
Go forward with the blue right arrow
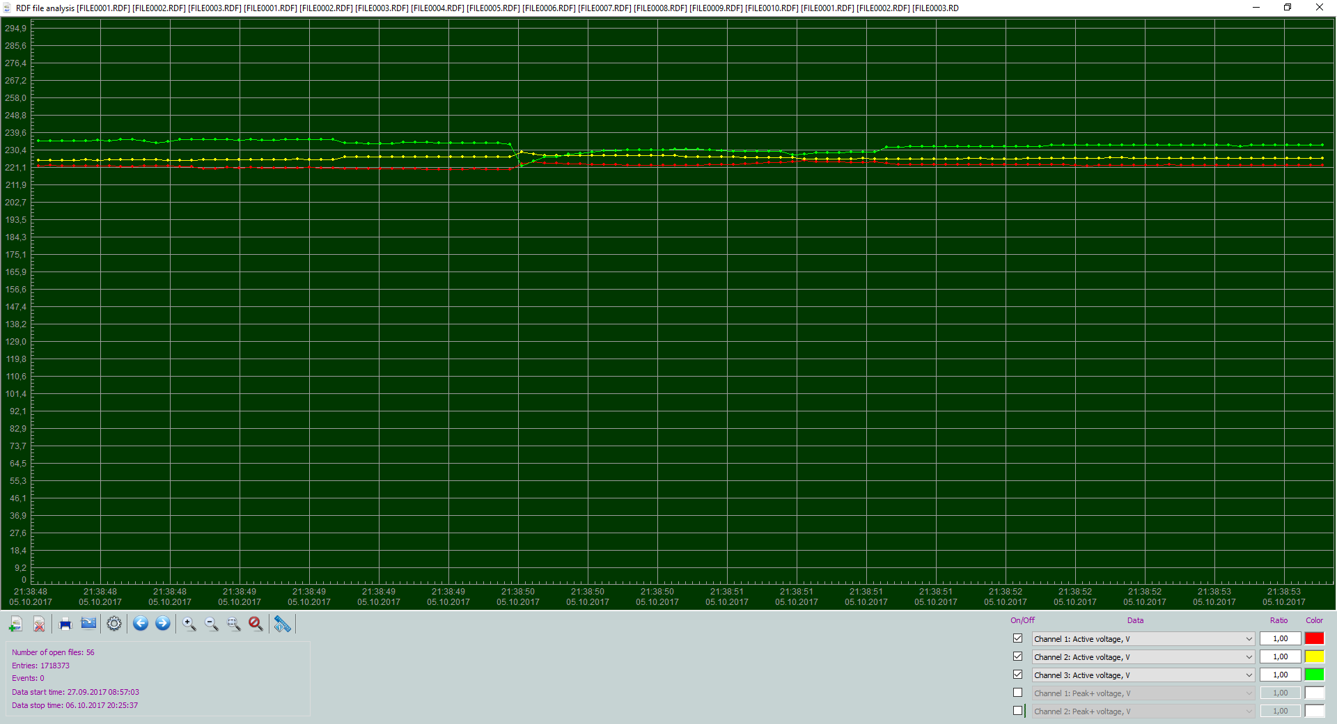[163, 624]
